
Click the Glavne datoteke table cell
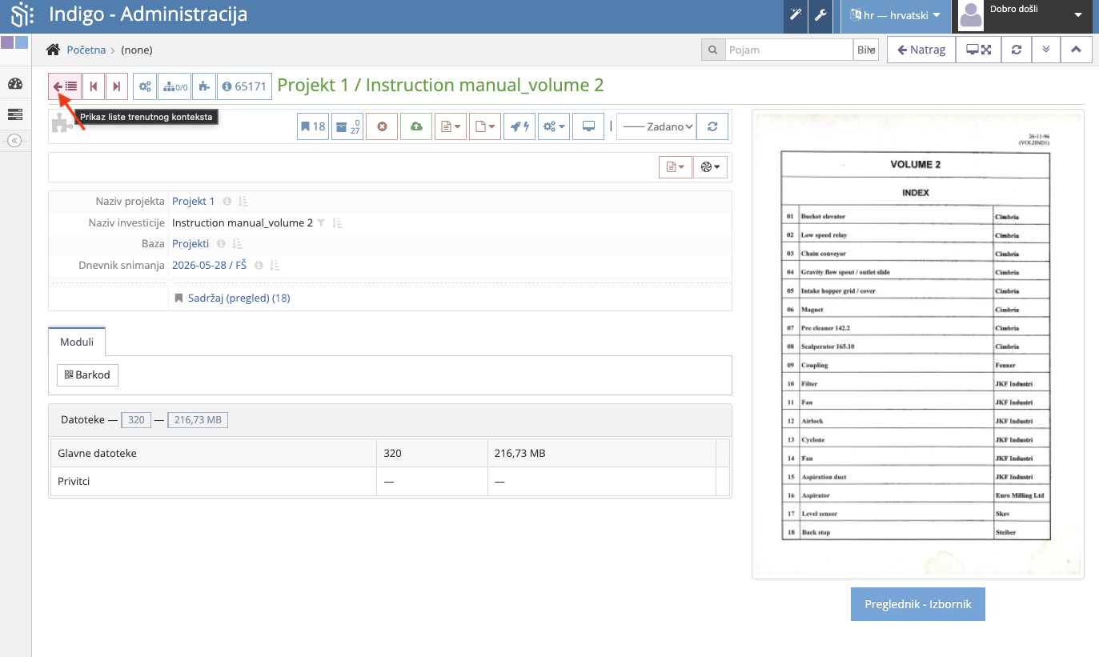[x=214, y=453]
